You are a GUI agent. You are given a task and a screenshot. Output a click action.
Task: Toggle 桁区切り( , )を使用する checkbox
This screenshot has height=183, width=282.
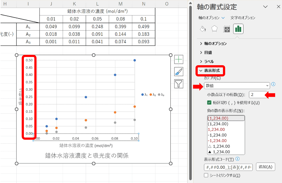click(x=209, y=103)
